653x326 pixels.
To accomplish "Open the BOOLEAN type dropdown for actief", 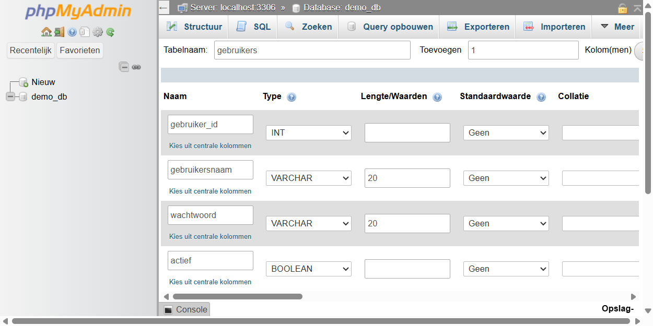I will [309, 269].
